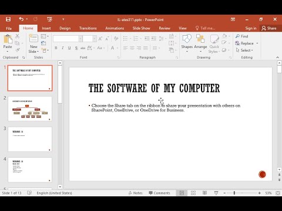282x211 pixels.
Task: Select slide 2 thumbnail
Action: (x=30, y=108)
